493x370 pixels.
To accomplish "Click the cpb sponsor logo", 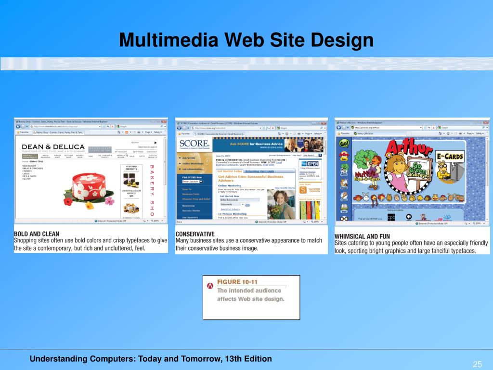I will pyautogui.click(x=391, y=217).
